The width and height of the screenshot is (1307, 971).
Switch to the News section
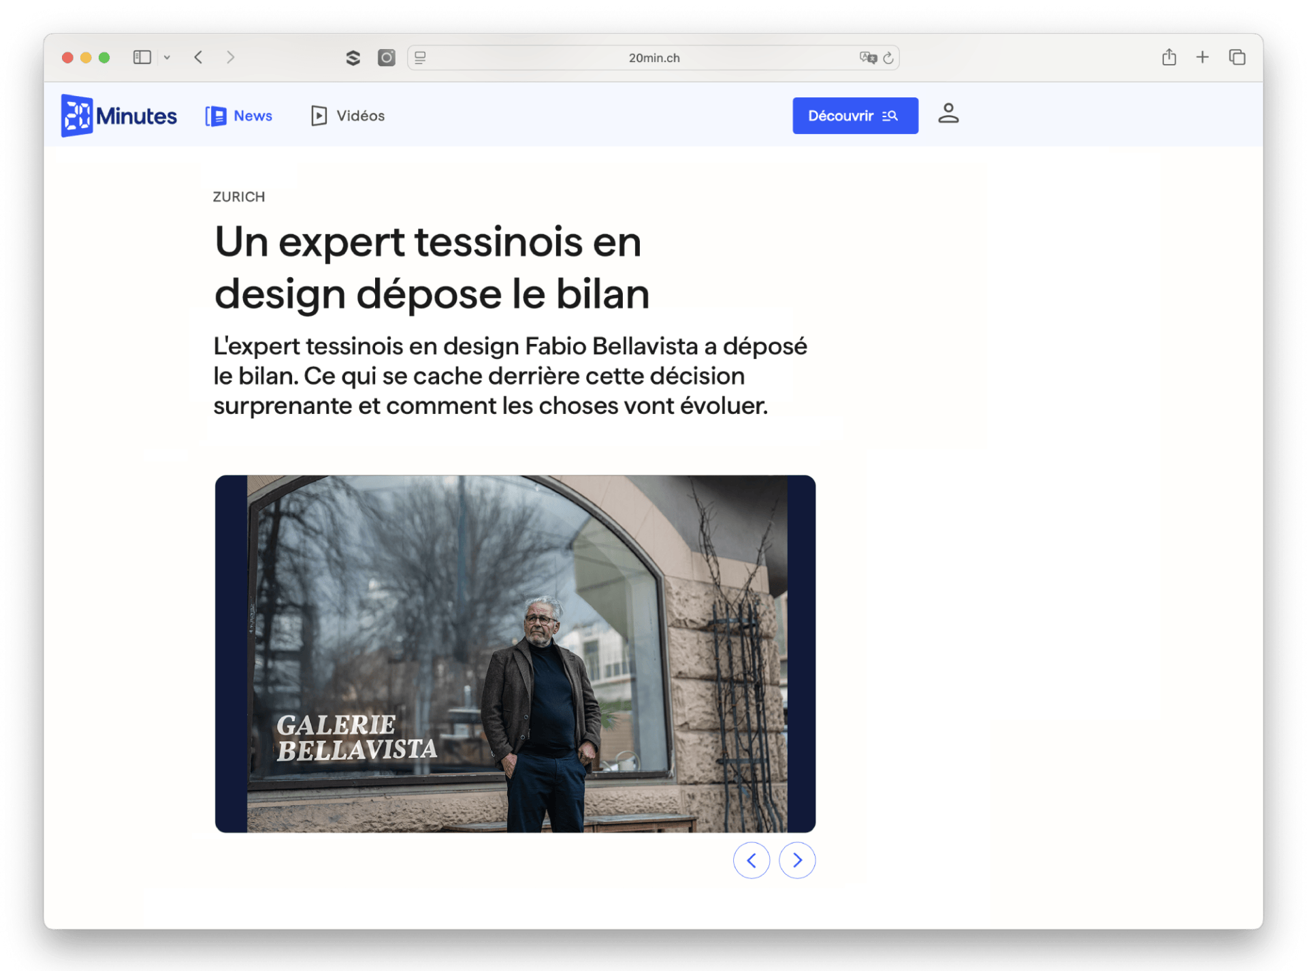[238, 115]
